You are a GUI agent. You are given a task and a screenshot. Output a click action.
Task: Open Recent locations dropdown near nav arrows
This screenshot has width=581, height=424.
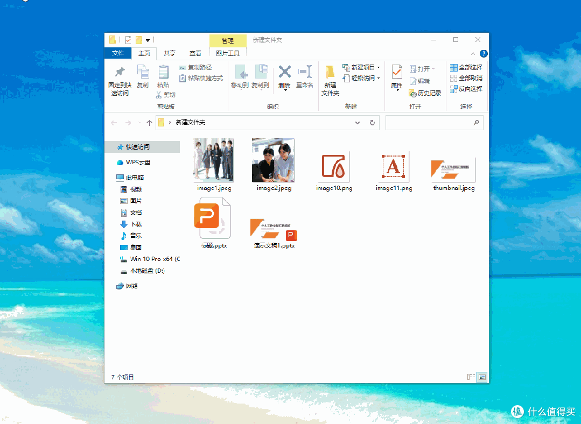pos(139,123)
